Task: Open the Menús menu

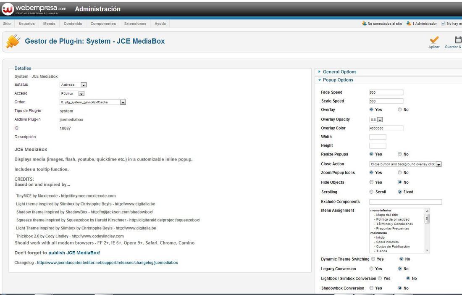Action: [x=49, y=24]
